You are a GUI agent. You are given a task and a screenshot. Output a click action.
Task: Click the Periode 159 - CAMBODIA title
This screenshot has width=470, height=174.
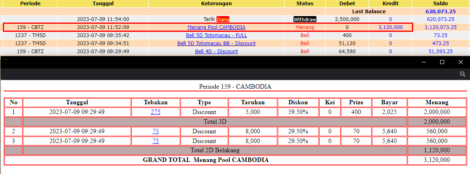(x=235, y=87)
